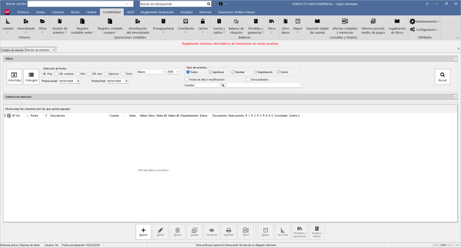Open the Fecha final date picker arrow
The height and width of the screenshot is (248, 461).
[127, 81]
